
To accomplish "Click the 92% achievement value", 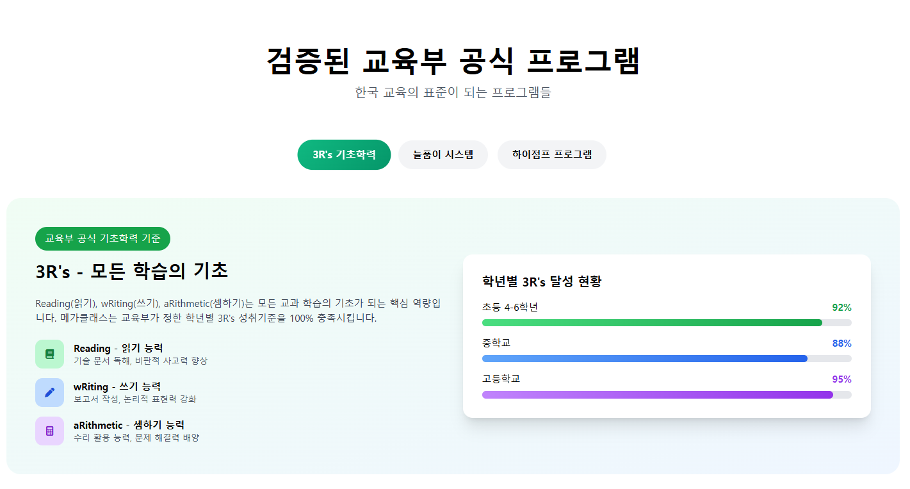I will [x=841, y=307].
